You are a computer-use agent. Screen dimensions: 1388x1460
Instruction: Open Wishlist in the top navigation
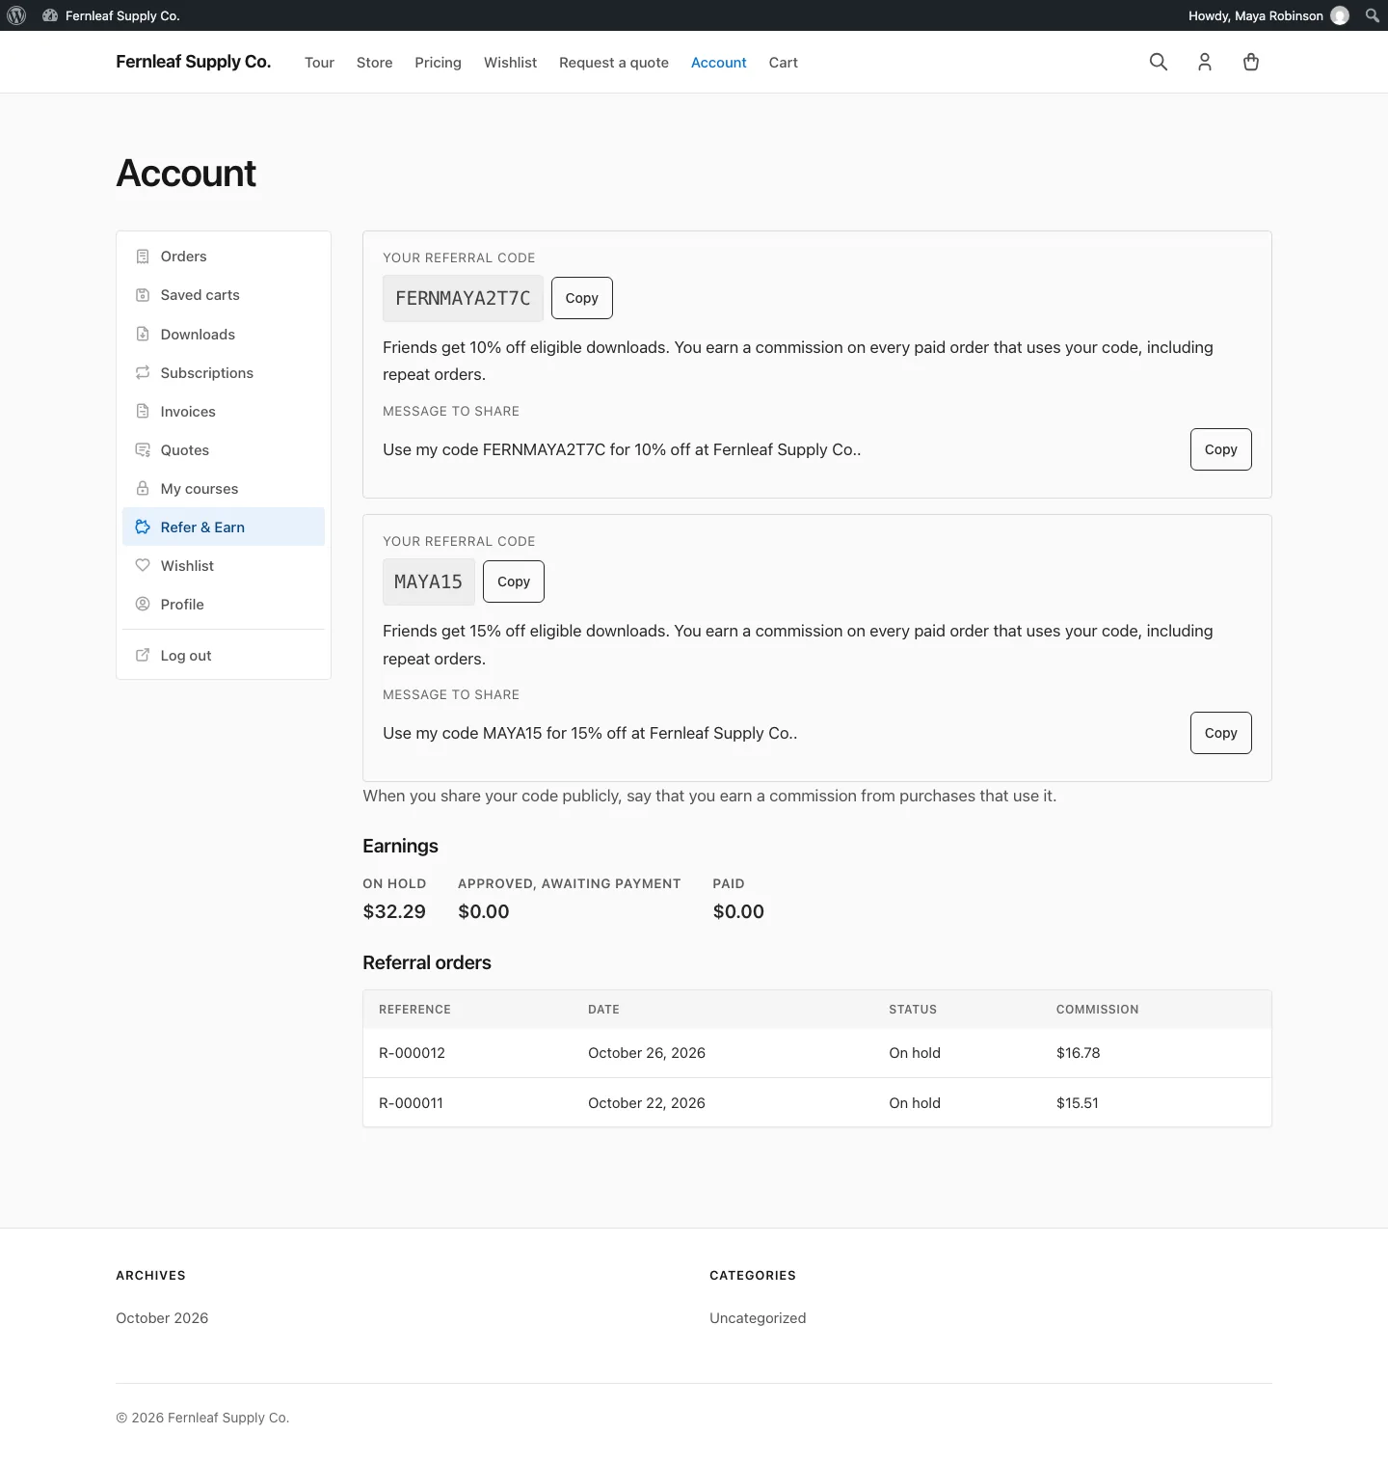pos(510,63)
